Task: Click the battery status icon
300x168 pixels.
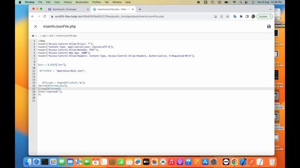Action: pos(227,2)
